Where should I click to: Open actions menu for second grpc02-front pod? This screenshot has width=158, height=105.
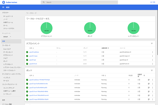click(x=152, y=95)
